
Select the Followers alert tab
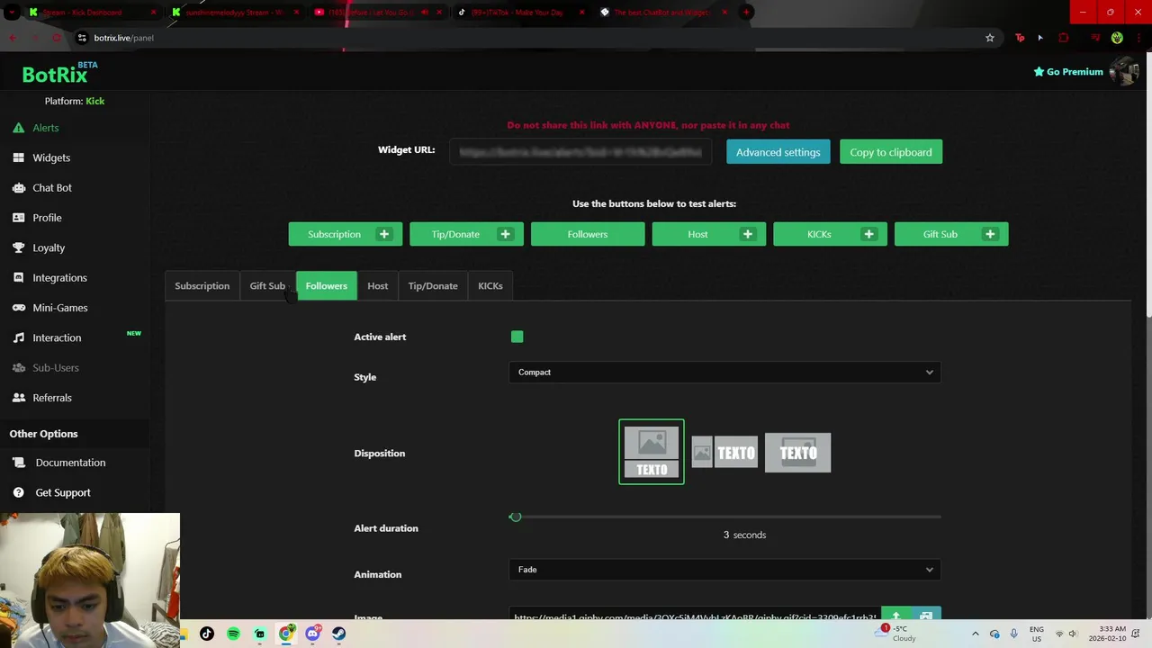point(326,286)
